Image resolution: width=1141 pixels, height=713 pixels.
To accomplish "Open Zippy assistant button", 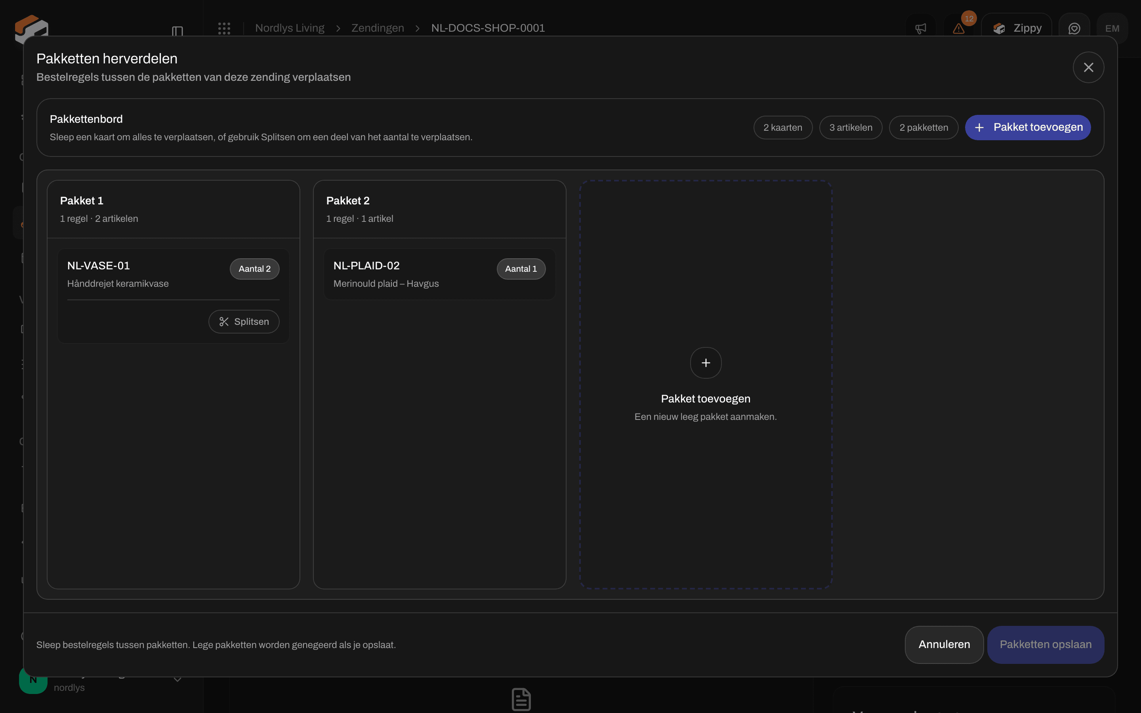I will coord(1017,28).
